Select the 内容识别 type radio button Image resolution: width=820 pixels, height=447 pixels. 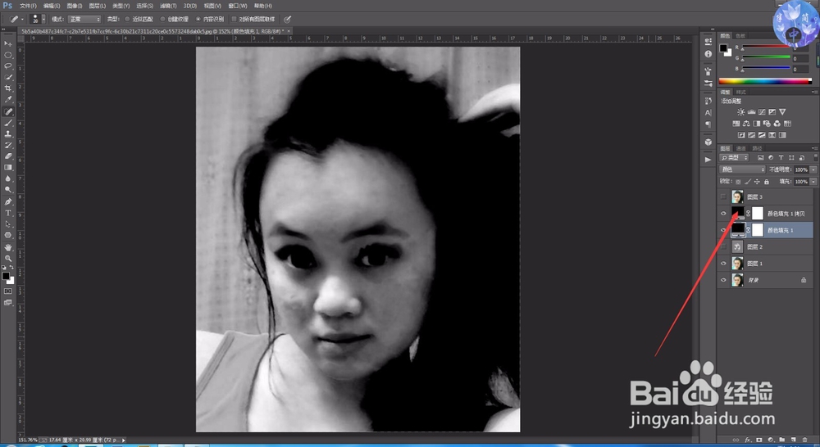pyautogui.click(x=198, y=20)
